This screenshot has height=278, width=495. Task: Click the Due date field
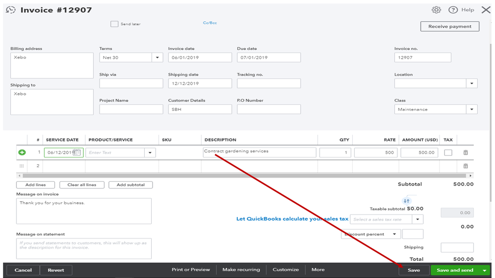pos(269,57)
